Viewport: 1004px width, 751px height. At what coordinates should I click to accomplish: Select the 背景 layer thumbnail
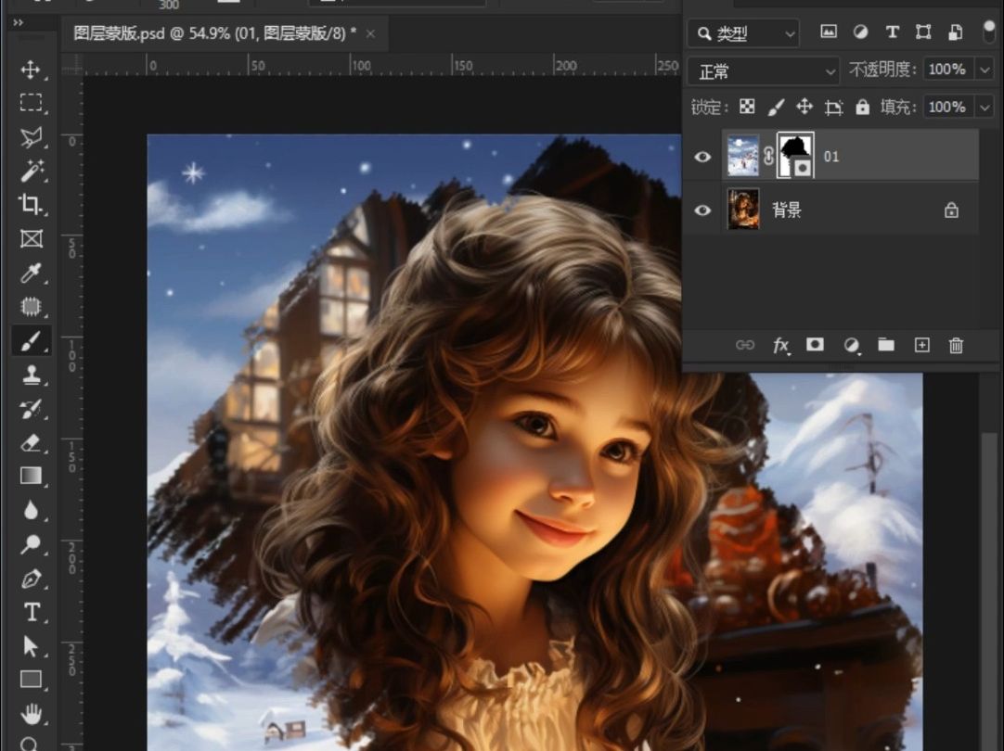[x=742, y=210]
